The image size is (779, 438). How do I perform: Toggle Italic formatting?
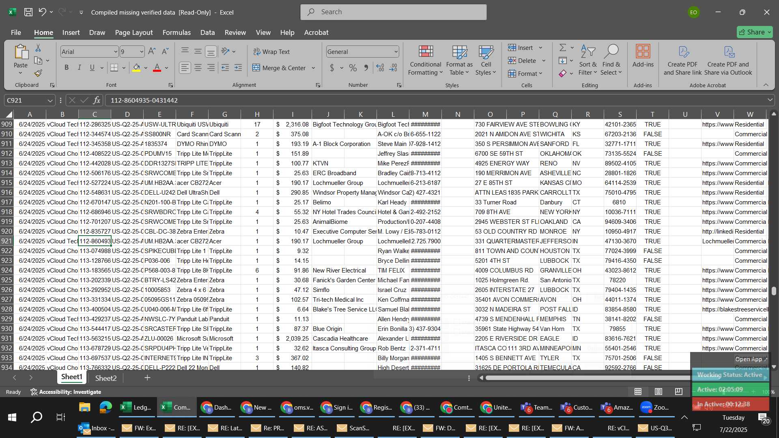[x=80, y=68]
